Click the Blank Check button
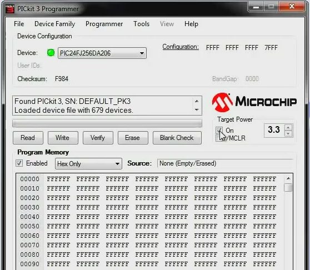Viewport: 310px width, 270px height. (177, 138)
